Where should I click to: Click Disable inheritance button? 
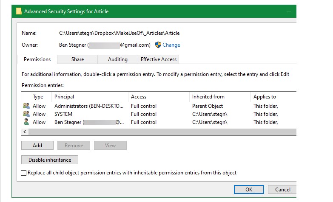[x=50, y=160]
